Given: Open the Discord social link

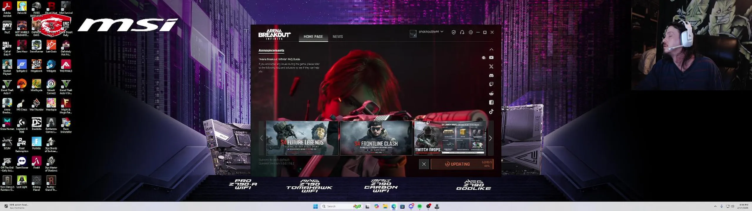Looking at the screenshot, I should pyautogui.click(x=491, y=76).
